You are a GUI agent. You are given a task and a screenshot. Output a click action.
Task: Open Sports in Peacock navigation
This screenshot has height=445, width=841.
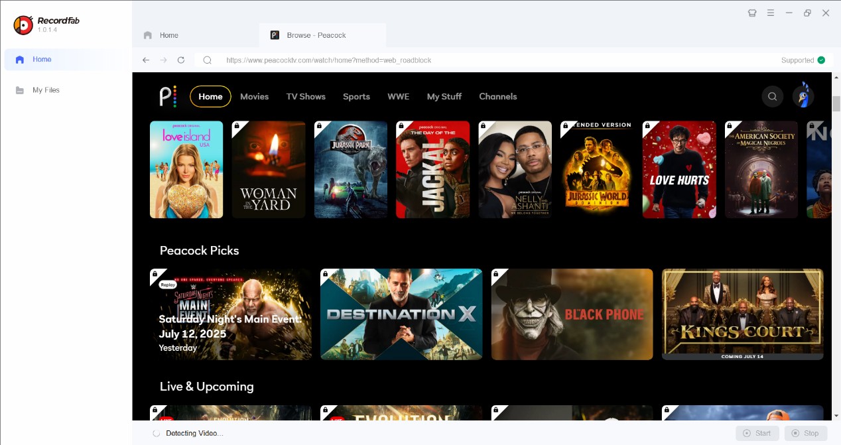click(x=356, y=96)
